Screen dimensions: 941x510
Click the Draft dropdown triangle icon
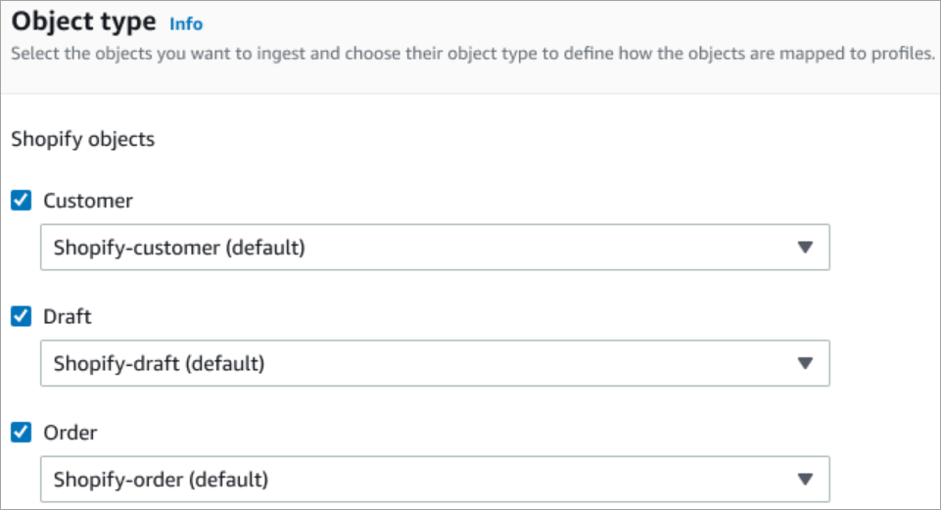click(805, 363)
